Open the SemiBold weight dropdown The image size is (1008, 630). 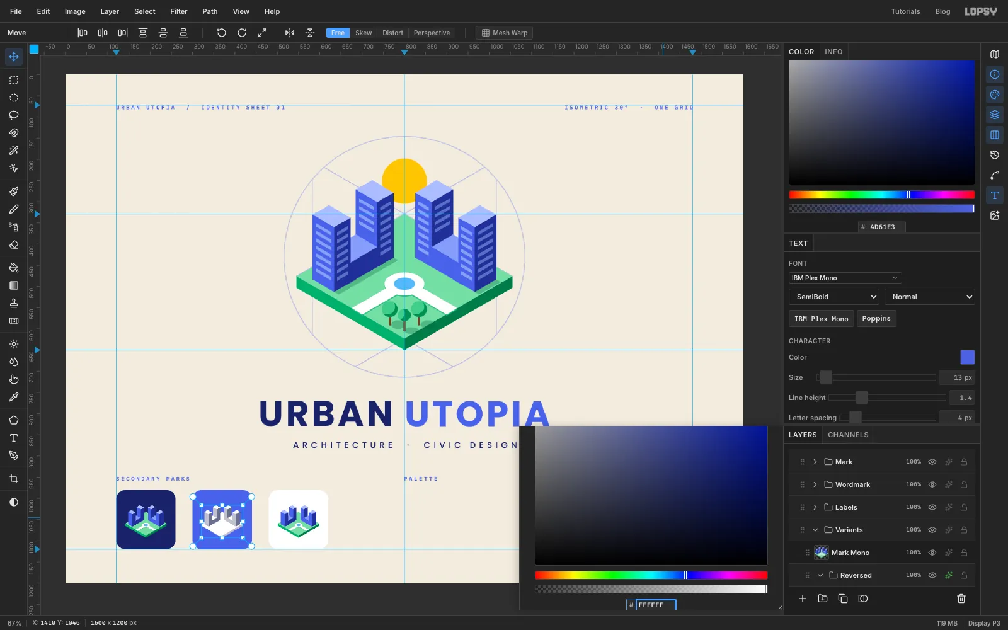pos(834,297)
